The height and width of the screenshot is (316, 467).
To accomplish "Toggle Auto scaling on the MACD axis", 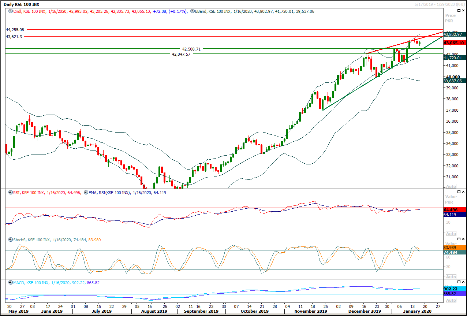I will (451, 300).
